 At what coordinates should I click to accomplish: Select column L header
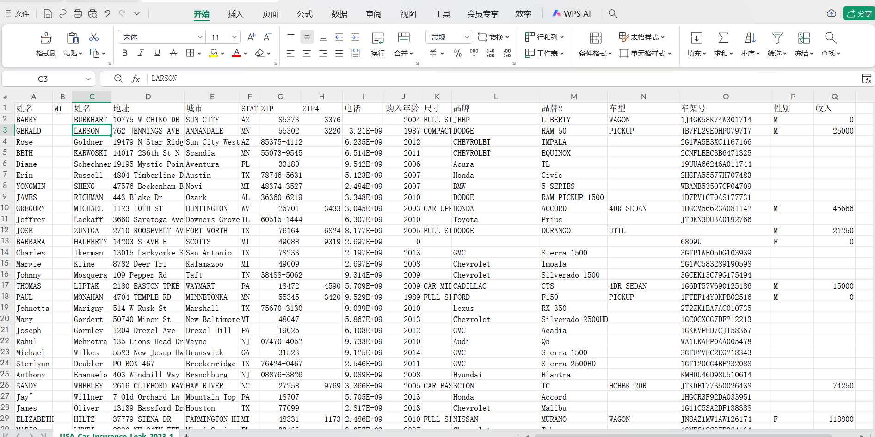point(496,97)
